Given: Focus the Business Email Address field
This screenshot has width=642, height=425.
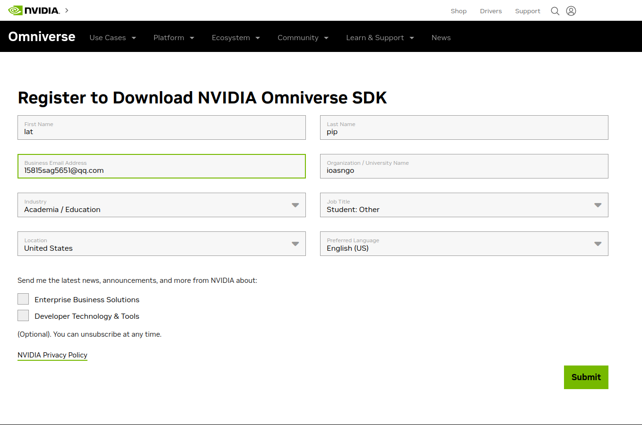Looking at the screenshot, I should (x=162, y=166).
